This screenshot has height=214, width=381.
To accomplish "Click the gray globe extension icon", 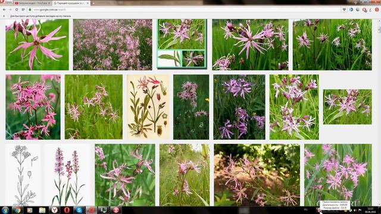I will point(358,10).
